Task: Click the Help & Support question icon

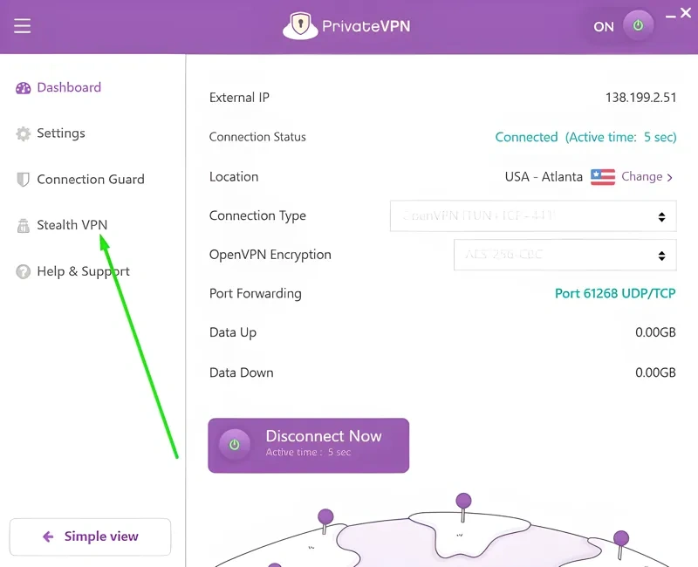Action: [x=24, y=271]
